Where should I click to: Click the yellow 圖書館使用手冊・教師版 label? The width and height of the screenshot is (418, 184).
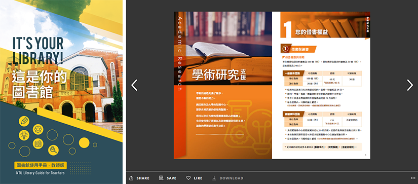pos(41,165)
